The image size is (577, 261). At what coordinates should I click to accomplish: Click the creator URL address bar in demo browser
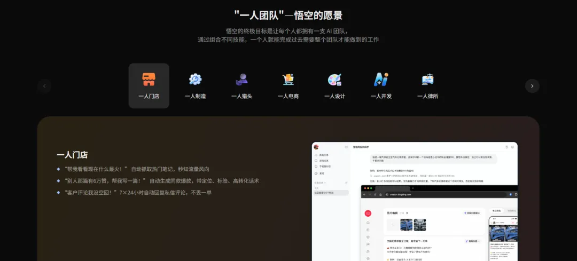click(445, 194)
